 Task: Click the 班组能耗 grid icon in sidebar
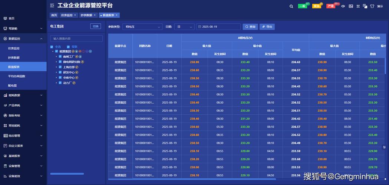5,125
